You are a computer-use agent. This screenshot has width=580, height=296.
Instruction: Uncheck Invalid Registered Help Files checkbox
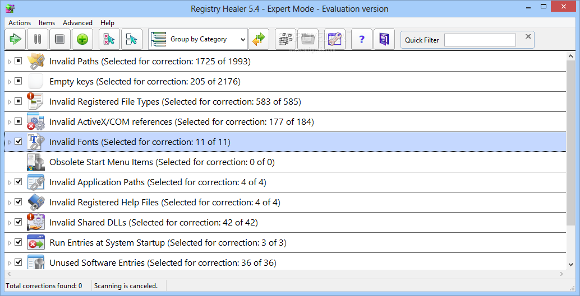18,201
